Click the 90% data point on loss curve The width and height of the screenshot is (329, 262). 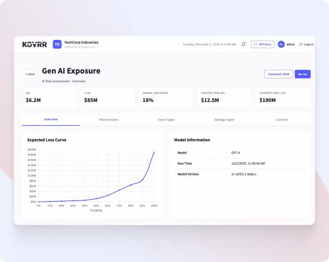(142, 180)
